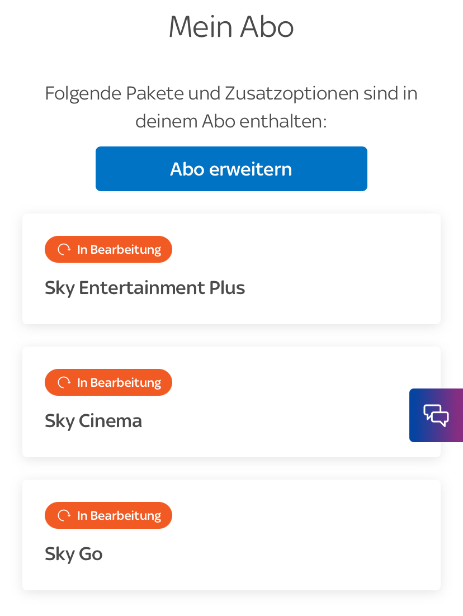Click the word 'Cinema' in the second package
This screenshot has height=616, width=463.
(x=110, y=421)
